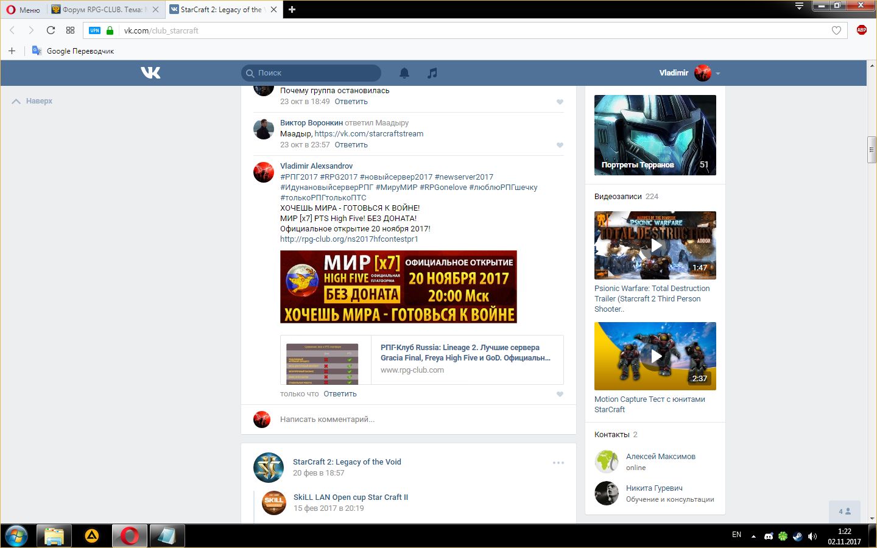The image size is (877, 548).
Task: Open rpg-club.org/ns2017hfcontestpr1 link
Action: (349, 239)
